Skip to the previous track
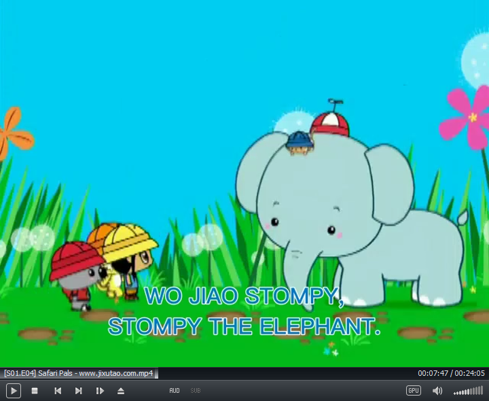The width and height of the screenshot is (489, 401). tap(58, 391)
